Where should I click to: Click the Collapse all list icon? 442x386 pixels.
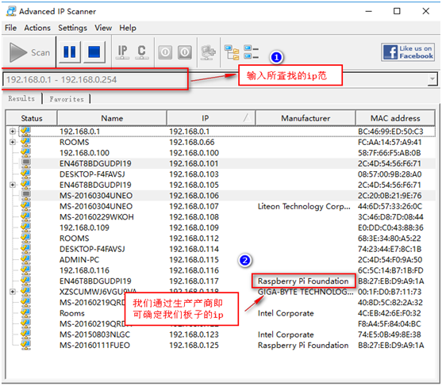point(252,52)
